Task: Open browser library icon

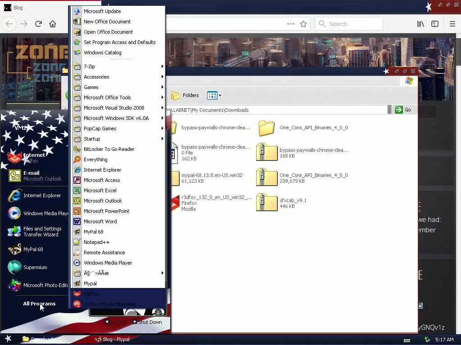Action: pyautogui.click(x=420, y=24)
